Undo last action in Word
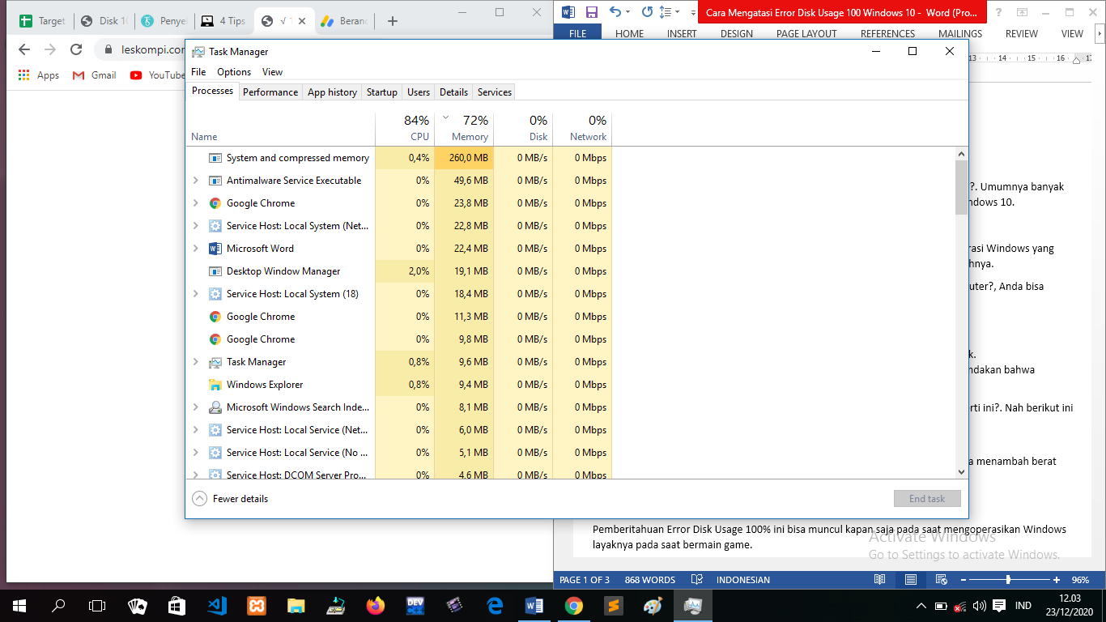 (x=615, y=12)
